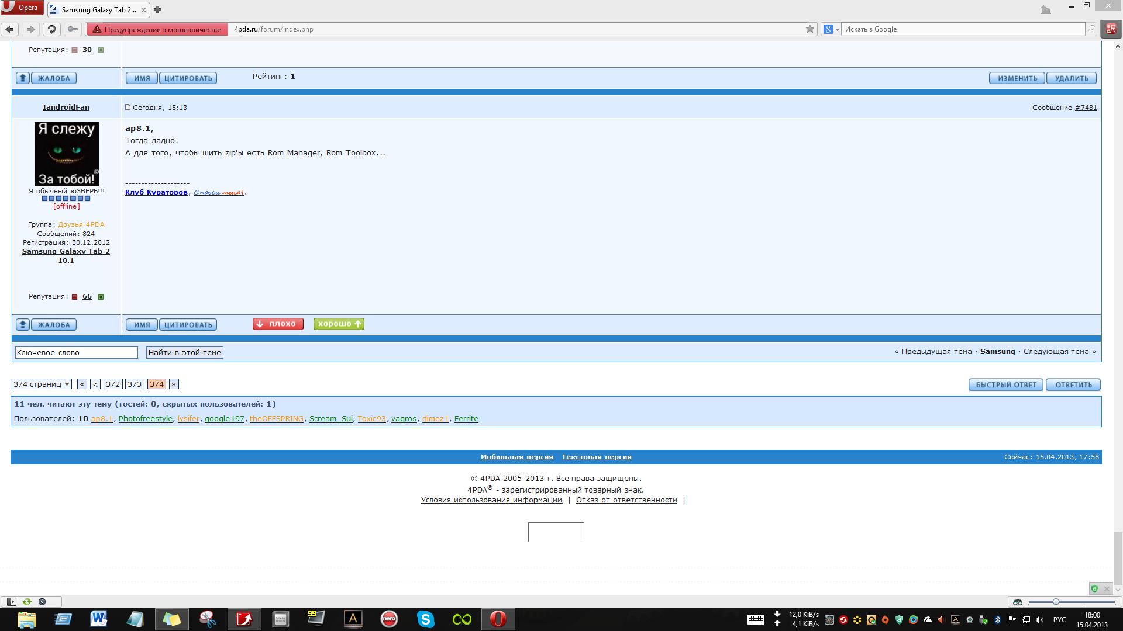
Task: Open the Клуб Кураторов signature link
Action: click(156, 192)
